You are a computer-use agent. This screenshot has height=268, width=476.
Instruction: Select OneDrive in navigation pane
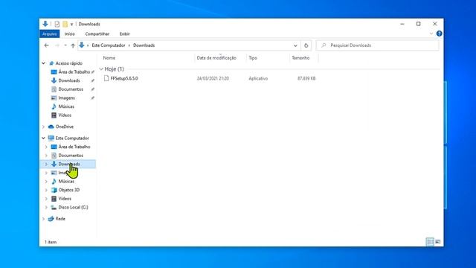[x=65, y=127]
